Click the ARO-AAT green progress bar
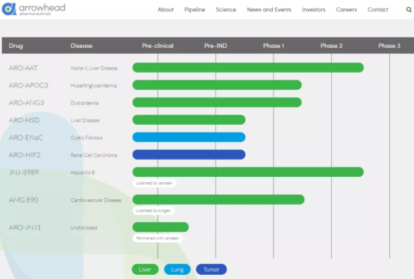Viewport: 414px width, 279px height. pos(248,68)
